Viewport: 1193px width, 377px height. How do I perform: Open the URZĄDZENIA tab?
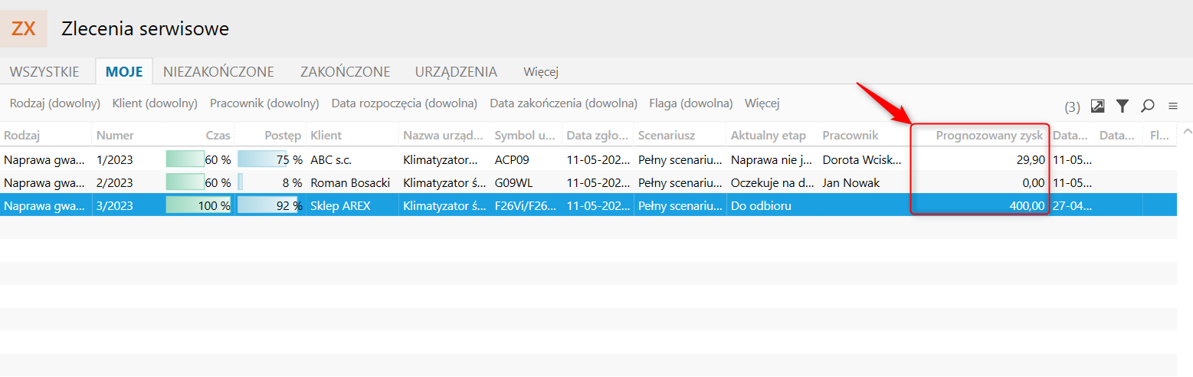456,72
